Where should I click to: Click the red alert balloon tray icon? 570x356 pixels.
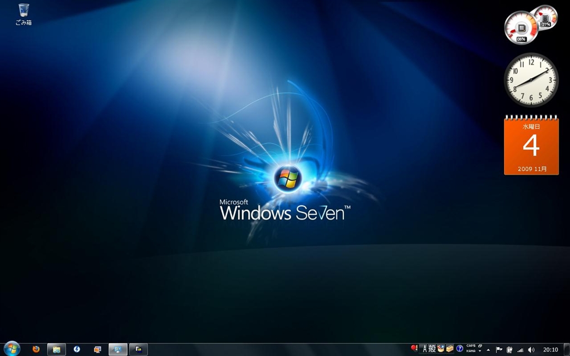414,348
